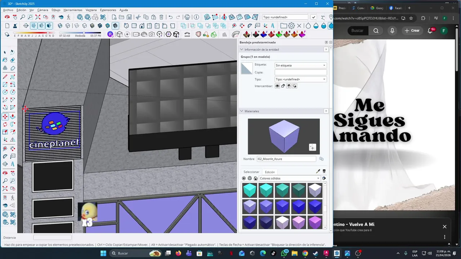Viewport: 461px width, 259px height.
Task: Toggle the lock icon next to Intercambiar
Action: click(283, 86)
